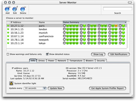The image size is (136, 101).
Task: Click the drive status icon in tokyo row
Action: tap(64, 43)
